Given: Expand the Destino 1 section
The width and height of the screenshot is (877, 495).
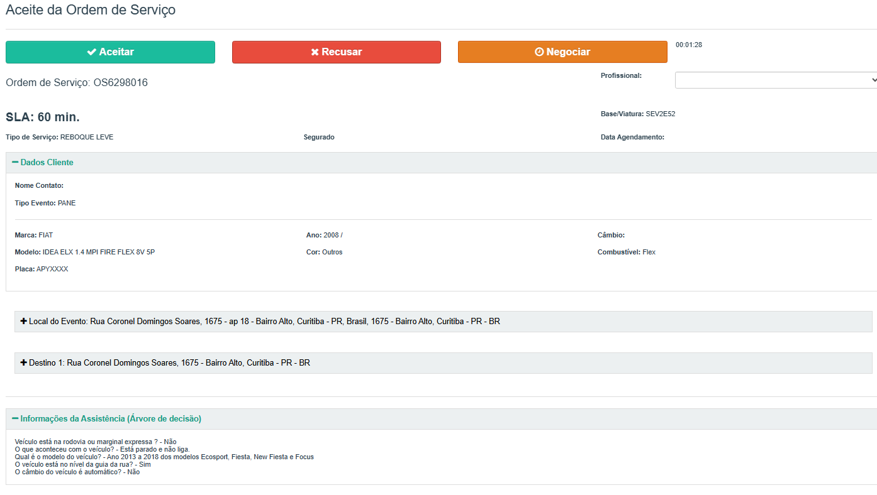Looking at the screenshot, I should pos(444,363).
